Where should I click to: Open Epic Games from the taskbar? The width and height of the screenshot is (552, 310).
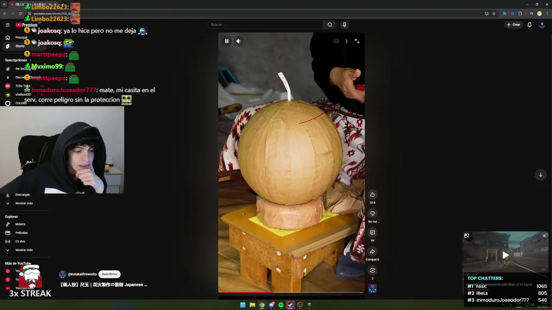[310, 305]
